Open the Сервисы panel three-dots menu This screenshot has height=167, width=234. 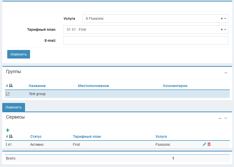[x=225, y=118]
